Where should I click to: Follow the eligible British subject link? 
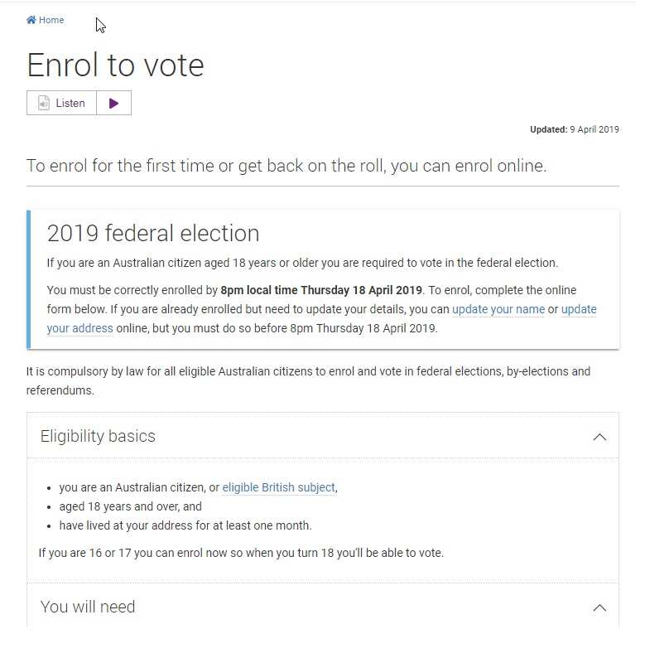(278, 487)
